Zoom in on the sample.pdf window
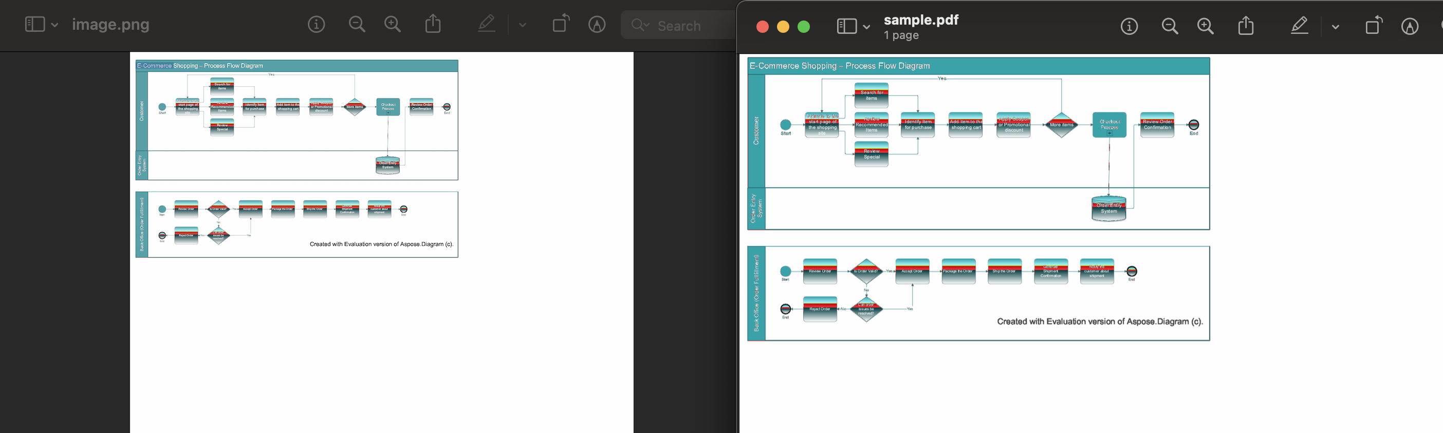The image size is (1443, 433). click(x=1206, y=26)
